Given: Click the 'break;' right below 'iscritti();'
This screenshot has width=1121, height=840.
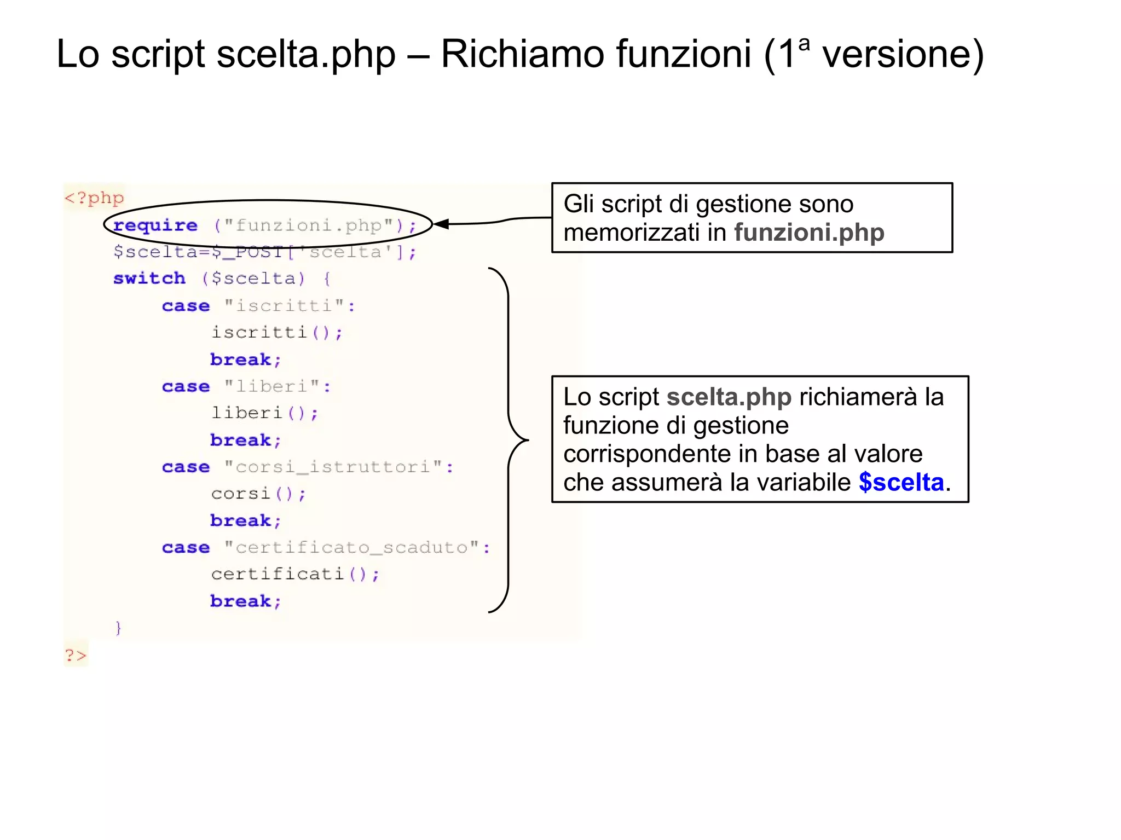Looking at the screenshot, I should pos(246,359).
